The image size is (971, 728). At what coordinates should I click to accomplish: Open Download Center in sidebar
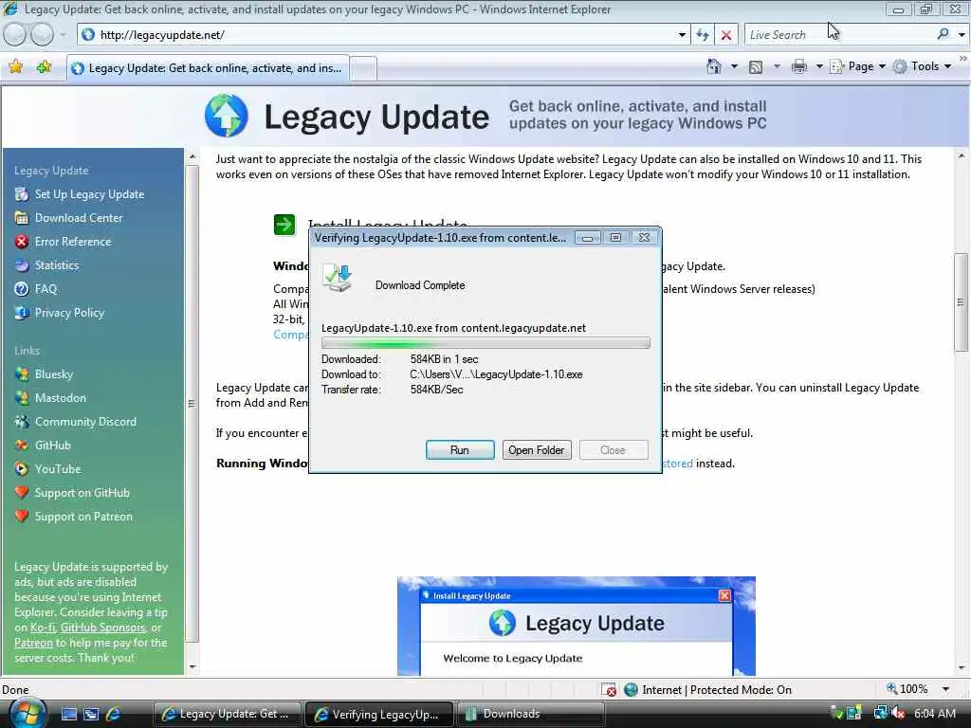point(79,218)
